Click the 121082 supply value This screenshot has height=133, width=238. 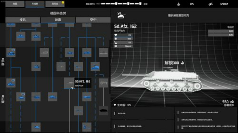(224, 4)
